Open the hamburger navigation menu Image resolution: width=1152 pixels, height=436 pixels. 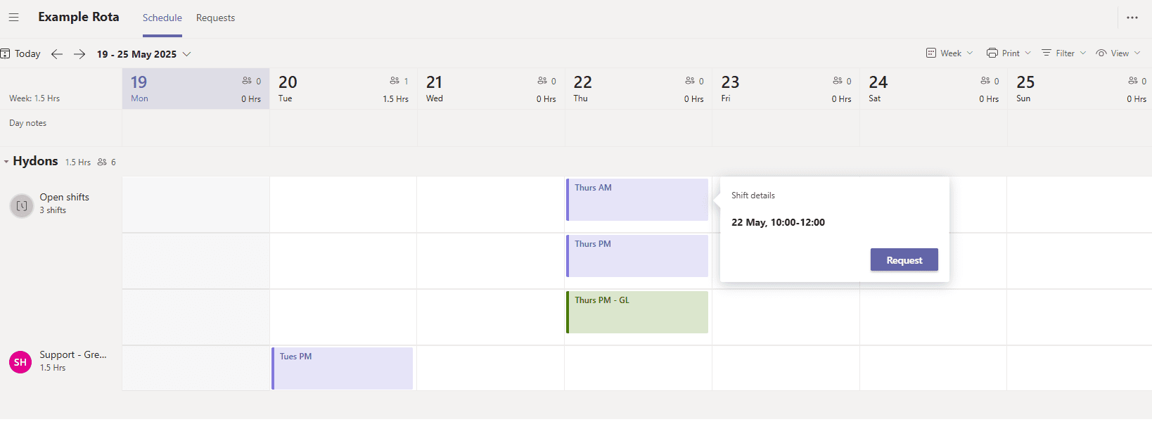click(x=13, y=18)
